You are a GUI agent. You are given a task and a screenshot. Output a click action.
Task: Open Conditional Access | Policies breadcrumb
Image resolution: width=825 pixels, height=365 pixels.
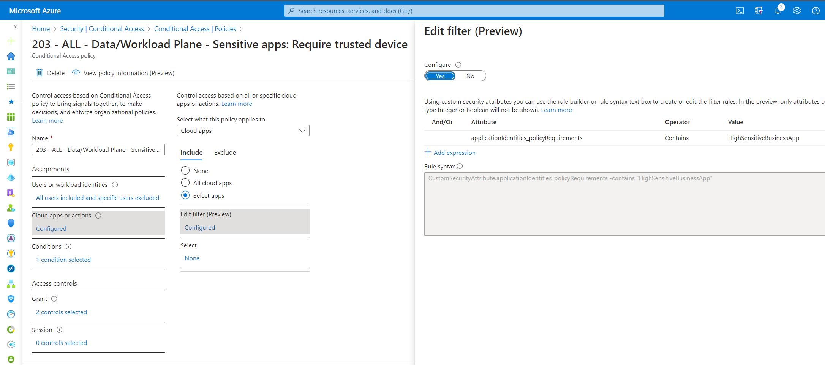click(195, 29)
